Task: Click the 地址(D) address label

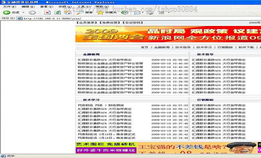Action: [x=8, y=18]
